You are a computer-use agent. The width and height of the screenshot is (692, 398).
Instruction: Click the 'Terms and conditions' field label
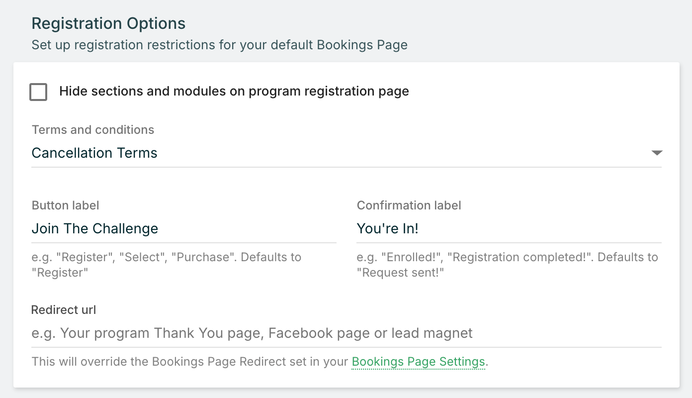click(93, 130)
